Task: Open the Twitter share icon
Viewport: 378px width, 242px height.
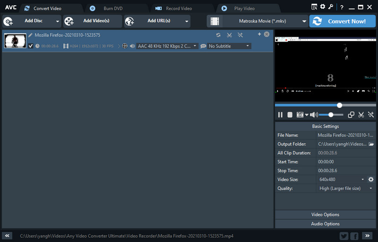Action: pos(344,236)
